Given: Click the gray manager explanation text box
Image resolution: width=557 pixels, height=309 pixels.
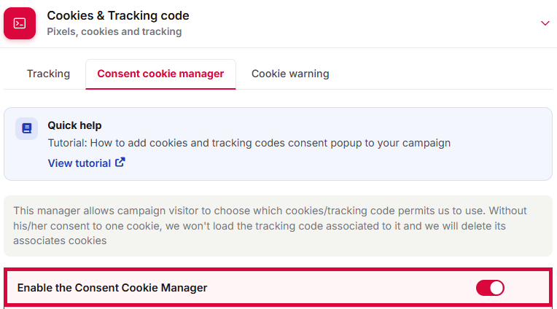Looking at the screenshot, I should (x=278, y=225).
